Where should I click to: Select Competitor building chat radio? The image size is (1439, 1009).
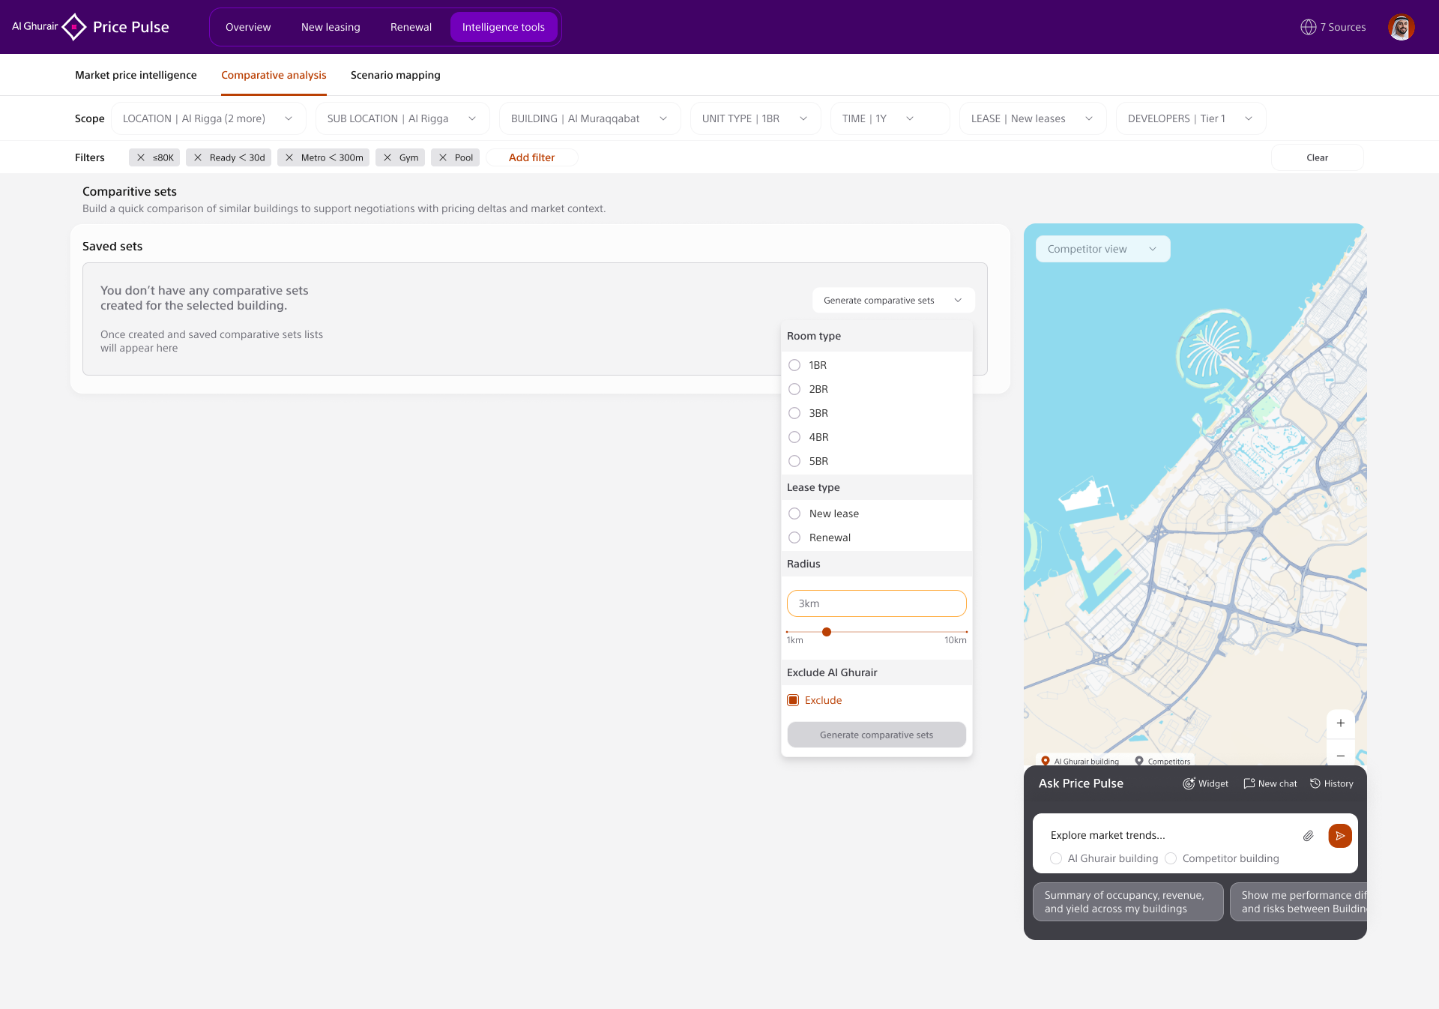click(1171, 858)
